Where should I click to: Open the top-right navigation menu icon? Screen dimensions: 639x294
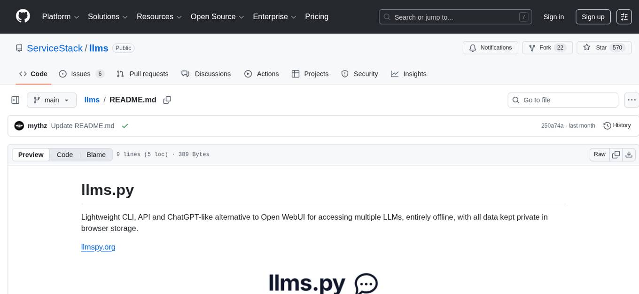[x=623, y=16]
